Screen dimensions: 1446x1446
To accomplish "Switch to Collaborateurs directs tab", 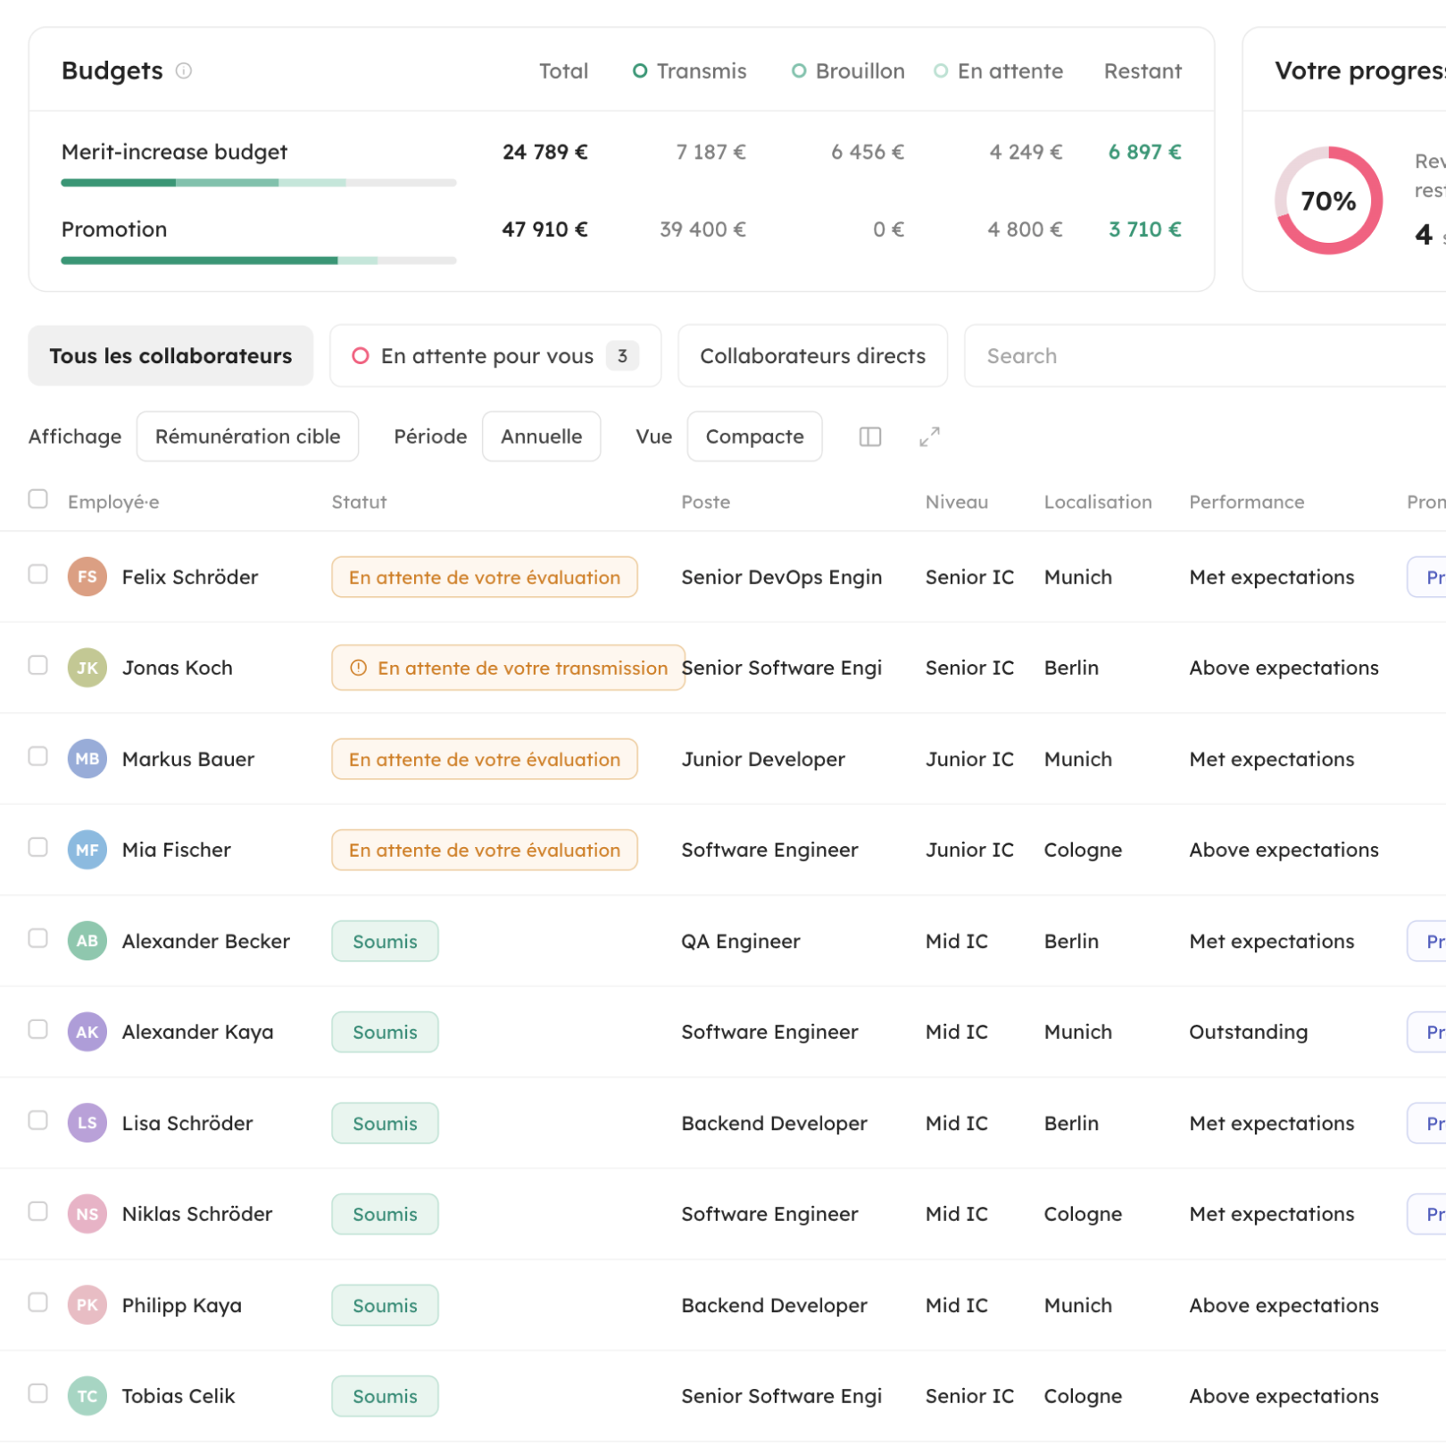I will tap(812, 356).
